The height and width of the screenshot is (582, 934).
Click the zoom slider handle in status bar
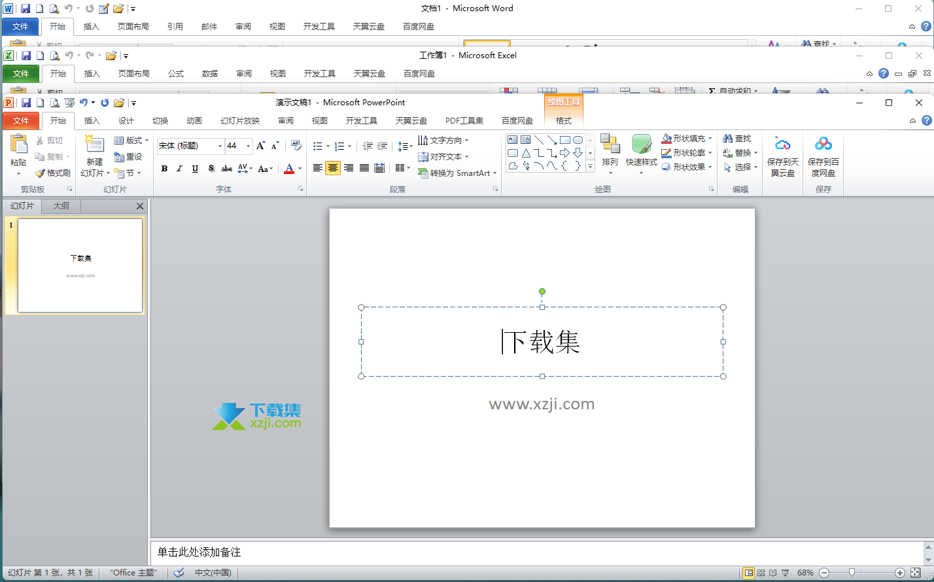(x=852, y=572)
